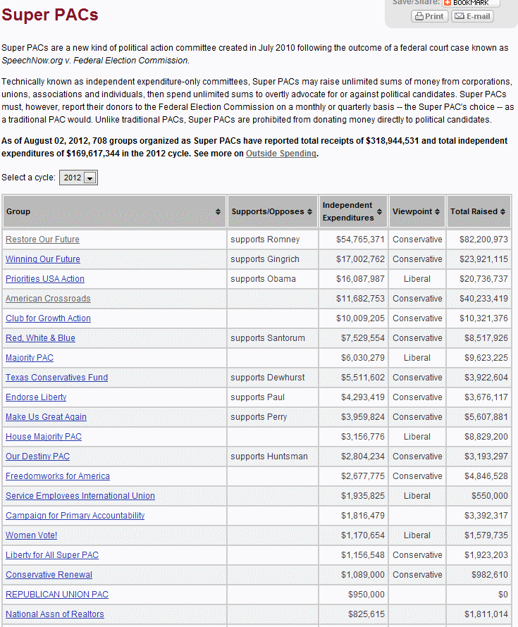
Task: Click the $0 total raised cell
Action: pos(479,595)
